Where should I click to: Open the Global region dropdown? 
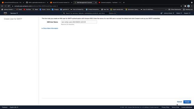tap(179, 13)
